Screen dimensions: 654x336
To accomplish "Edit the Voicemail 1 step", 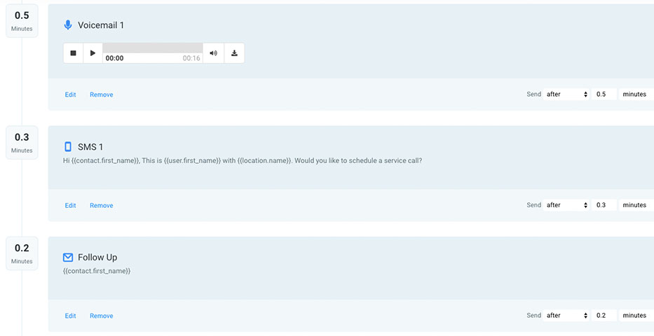I will [x=71, y=94].
